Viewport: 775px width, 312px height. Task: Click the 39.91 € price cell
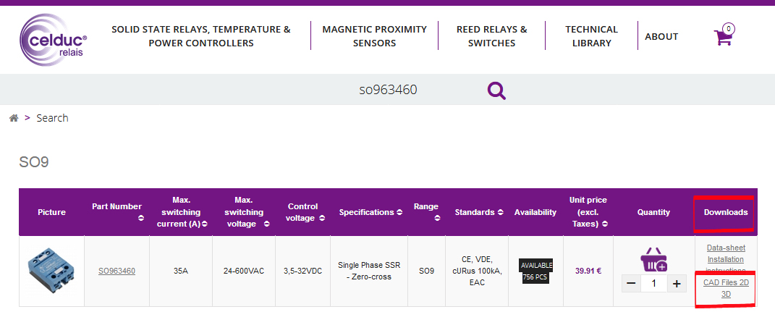point(588,271)
